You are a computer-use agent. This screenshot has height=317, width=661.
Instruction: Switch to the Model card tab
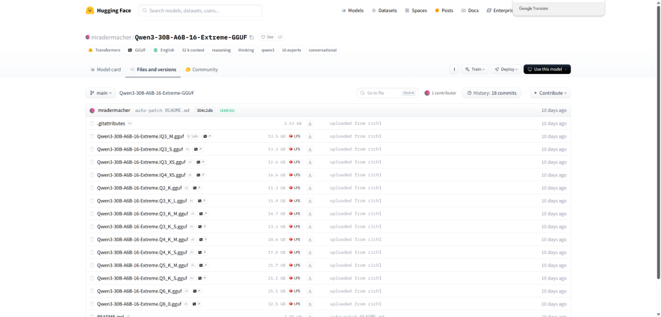click(x=105, y=70)
